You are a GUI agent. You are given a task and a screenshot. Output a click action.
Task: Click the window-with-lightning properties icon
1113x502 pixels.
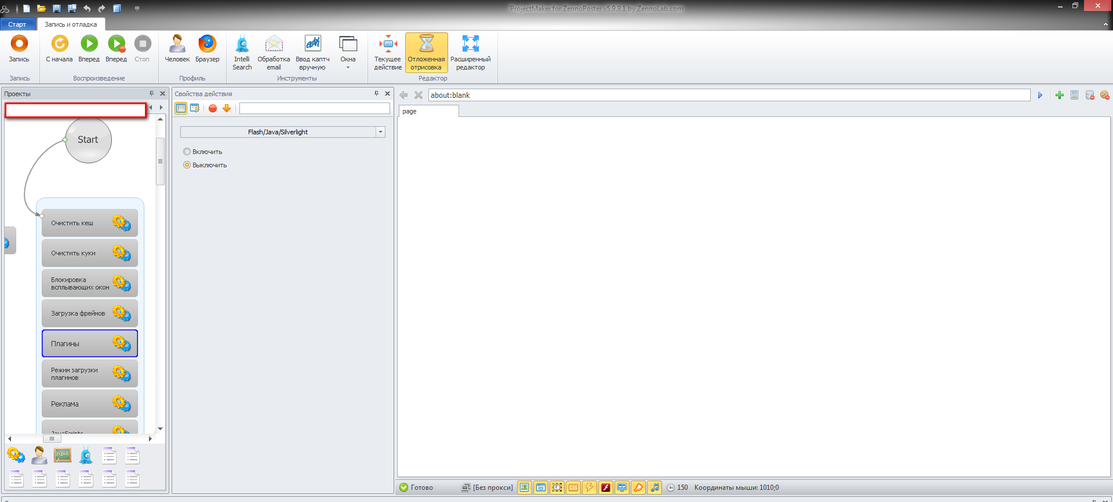click(195, 108)
